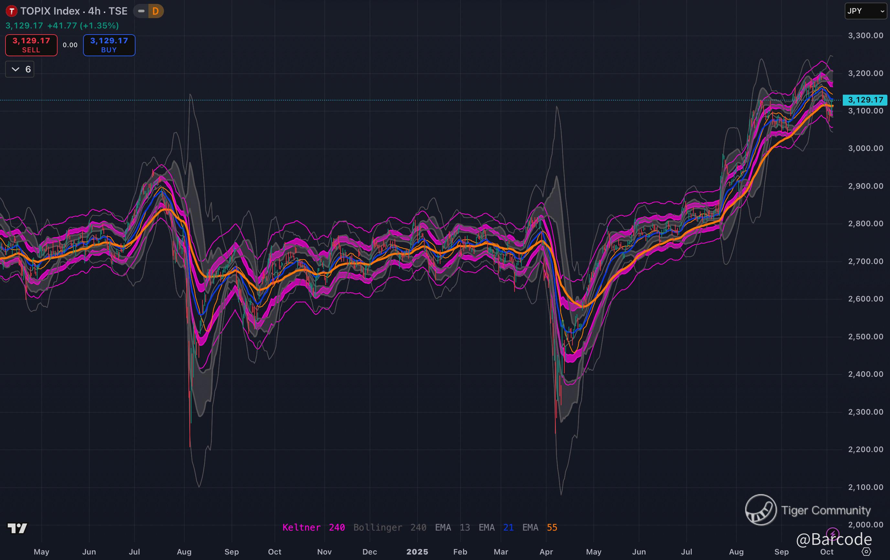The height and width of the screenshot is (560, 890).
Task: Toggle the EMA 55 indicator label
Action: point(539,527)
